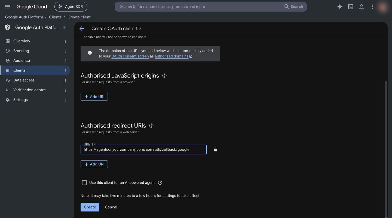
Task: Open Settings in the sidebar
Action: tap(20, 100)
